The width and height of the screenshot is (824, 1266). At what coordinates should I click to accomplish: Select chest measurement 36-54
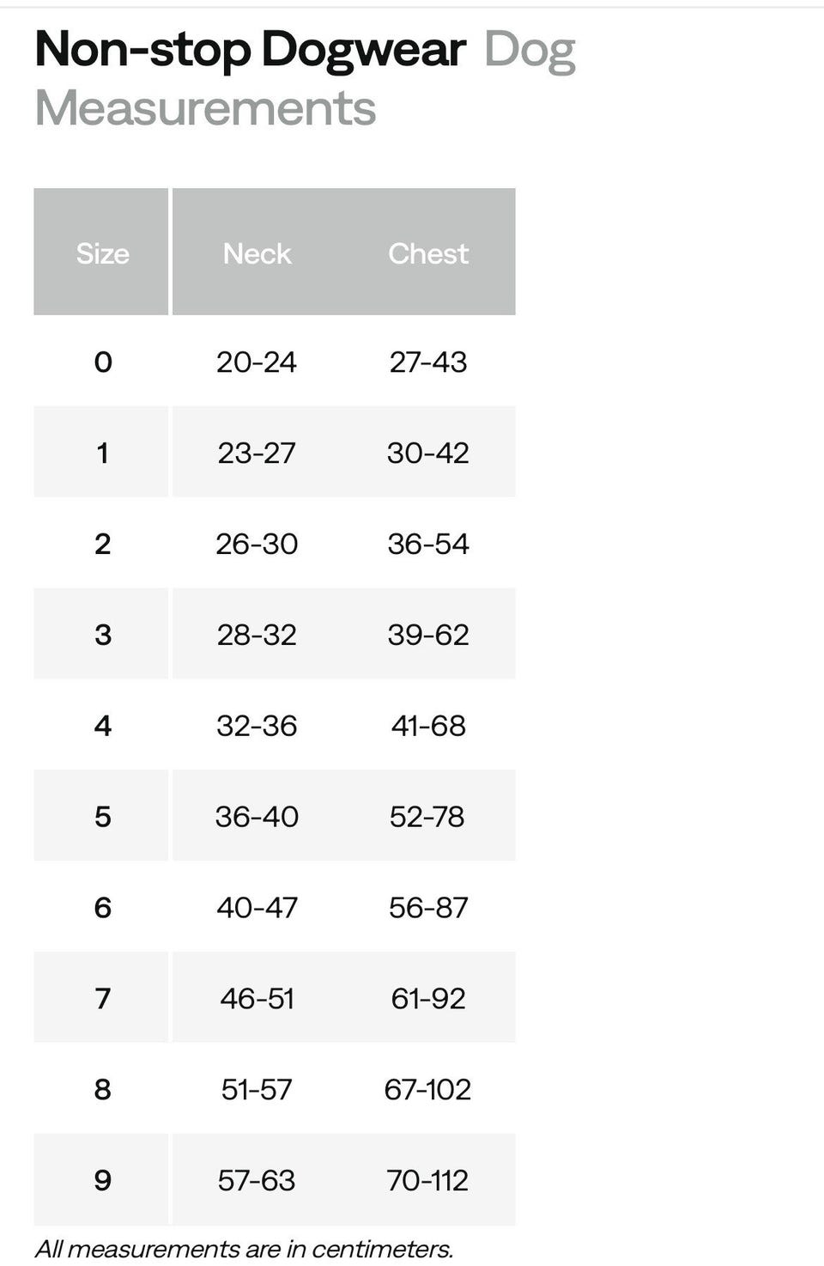tap(428, 544)
